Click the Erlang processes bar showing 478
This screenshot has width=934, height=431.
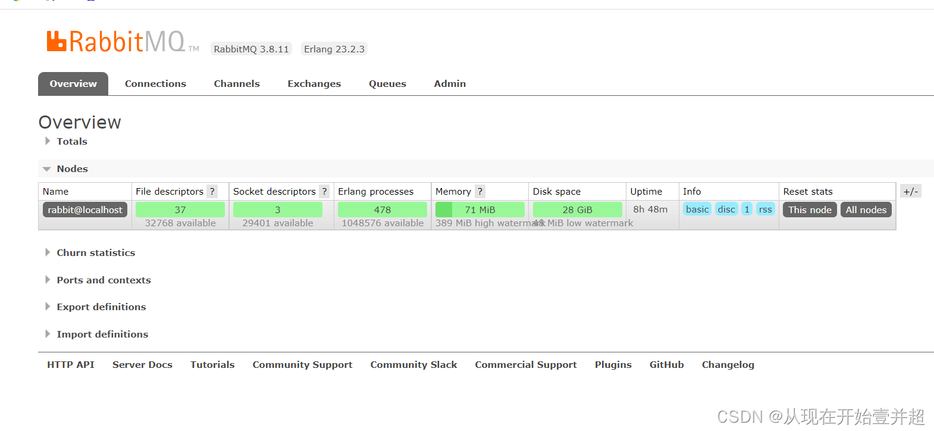click(x=383, y=210)
